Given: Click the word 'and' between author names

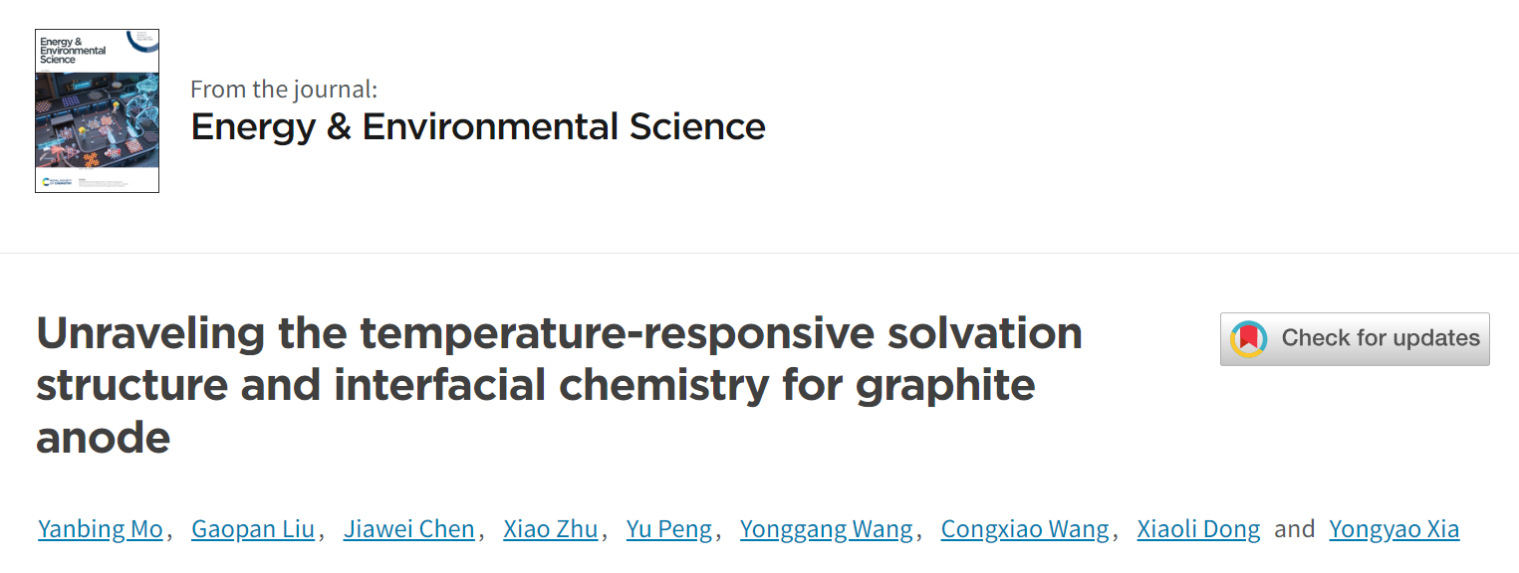Looking at the screenshot, I should point(1295,529).
